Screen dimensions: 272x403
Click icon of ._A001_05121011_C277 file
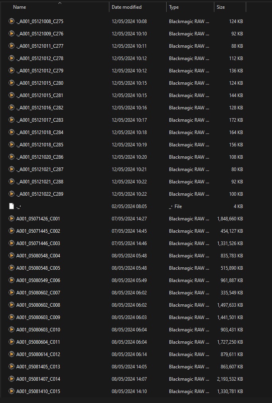11,46
